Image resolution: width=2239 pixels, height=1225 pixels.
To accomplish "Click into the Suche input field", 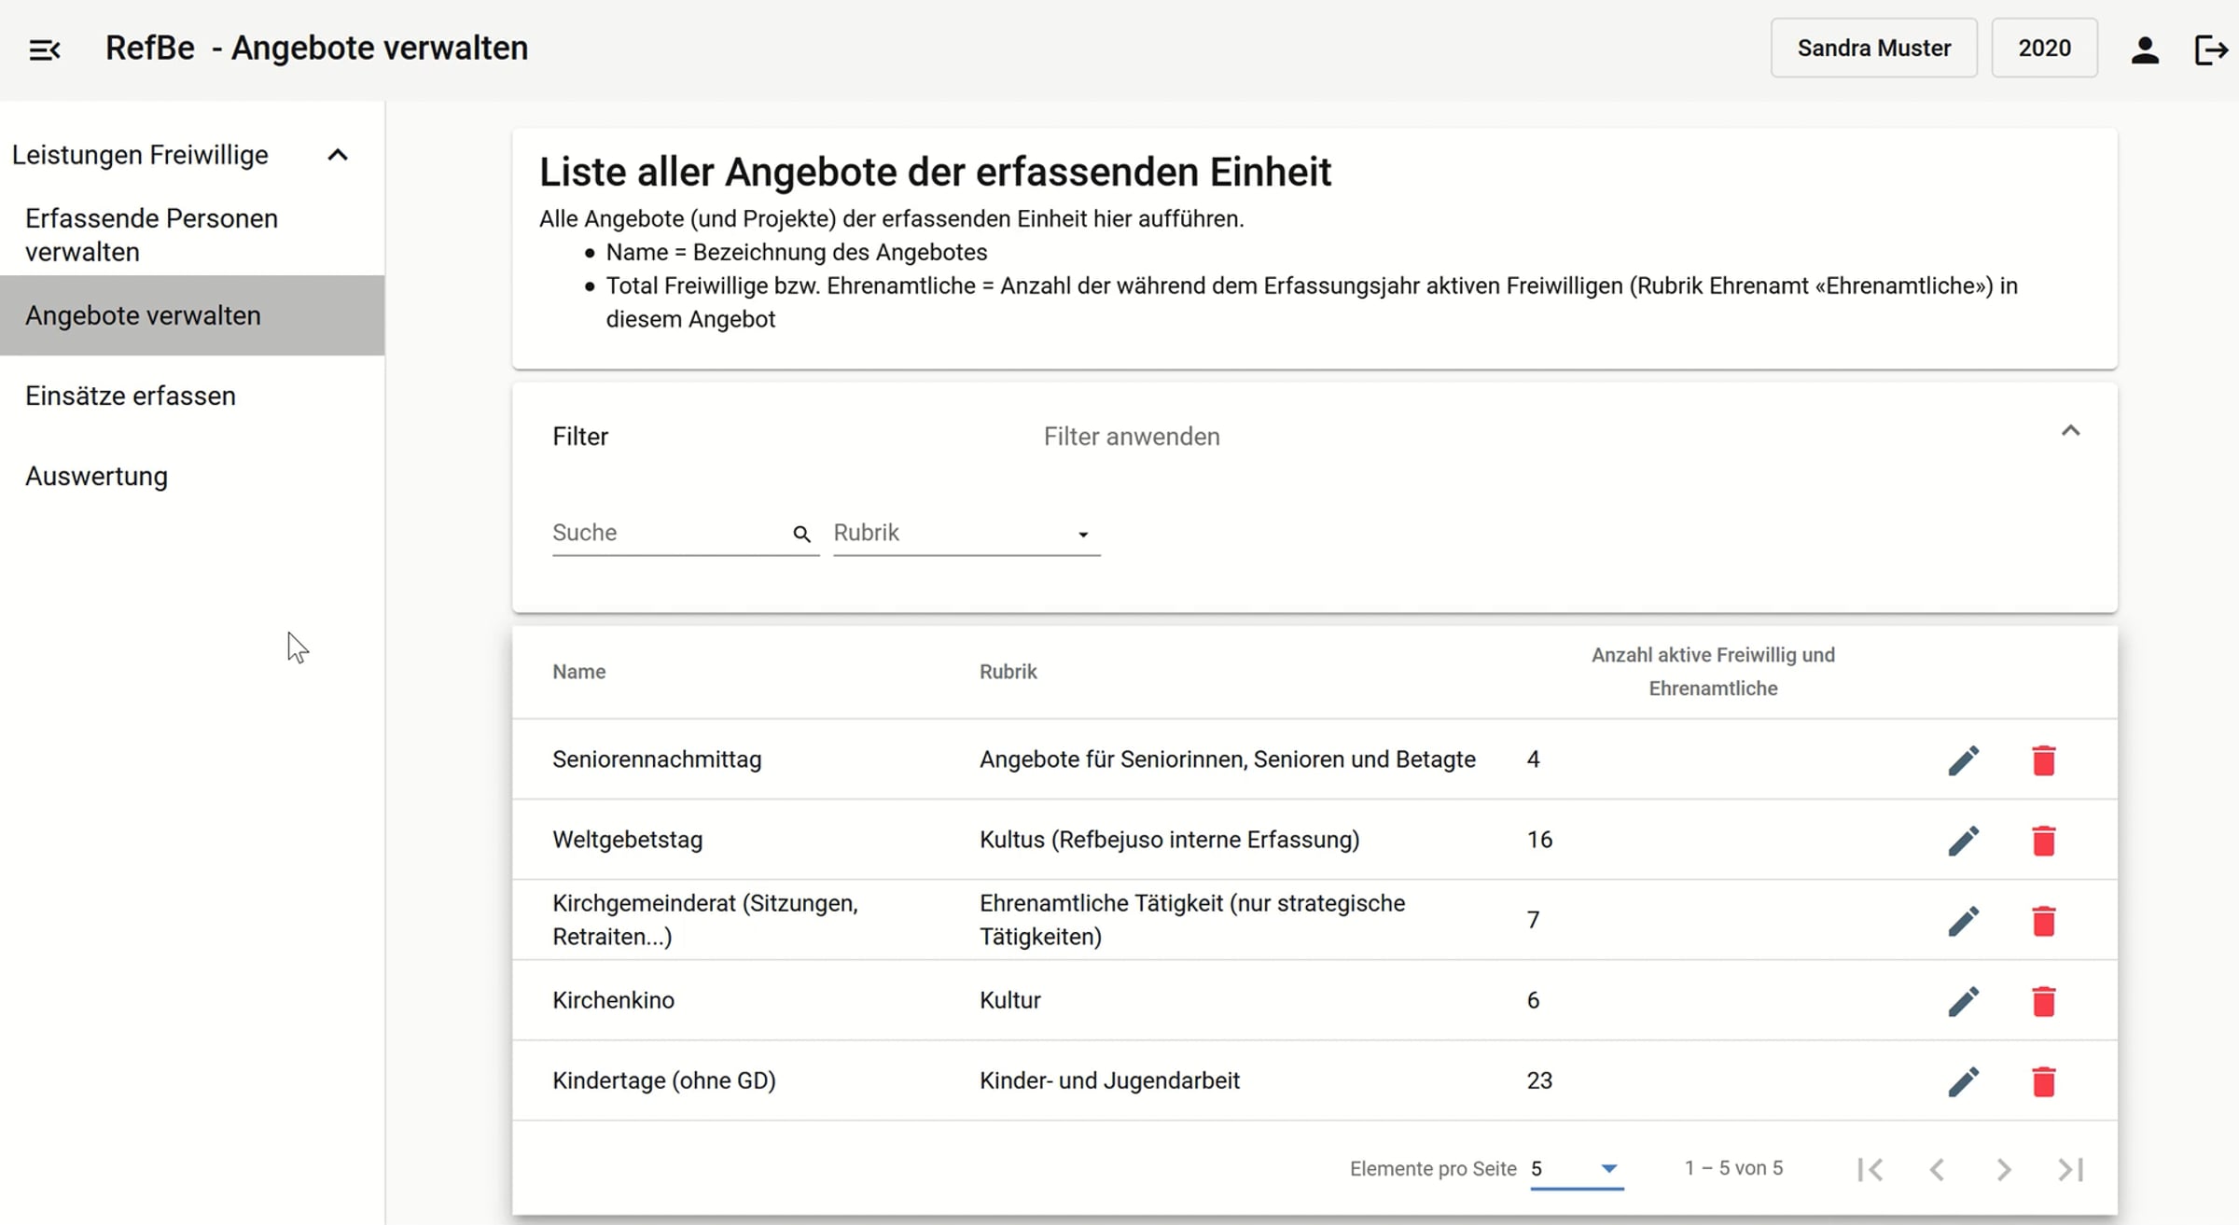I will (669, 533).
